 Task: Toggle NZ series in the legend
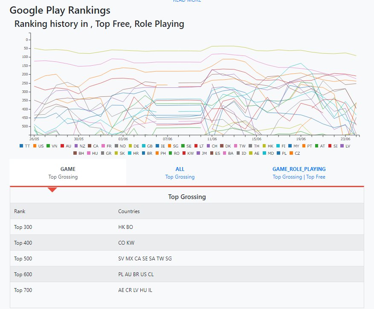coord(80,146)
